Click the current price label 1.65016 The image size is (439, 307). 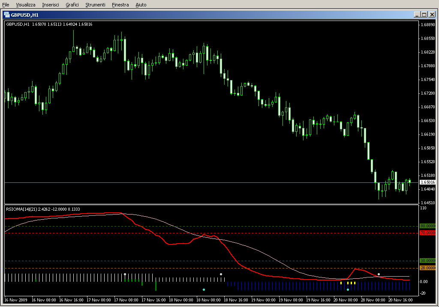(x=427, y=182)
